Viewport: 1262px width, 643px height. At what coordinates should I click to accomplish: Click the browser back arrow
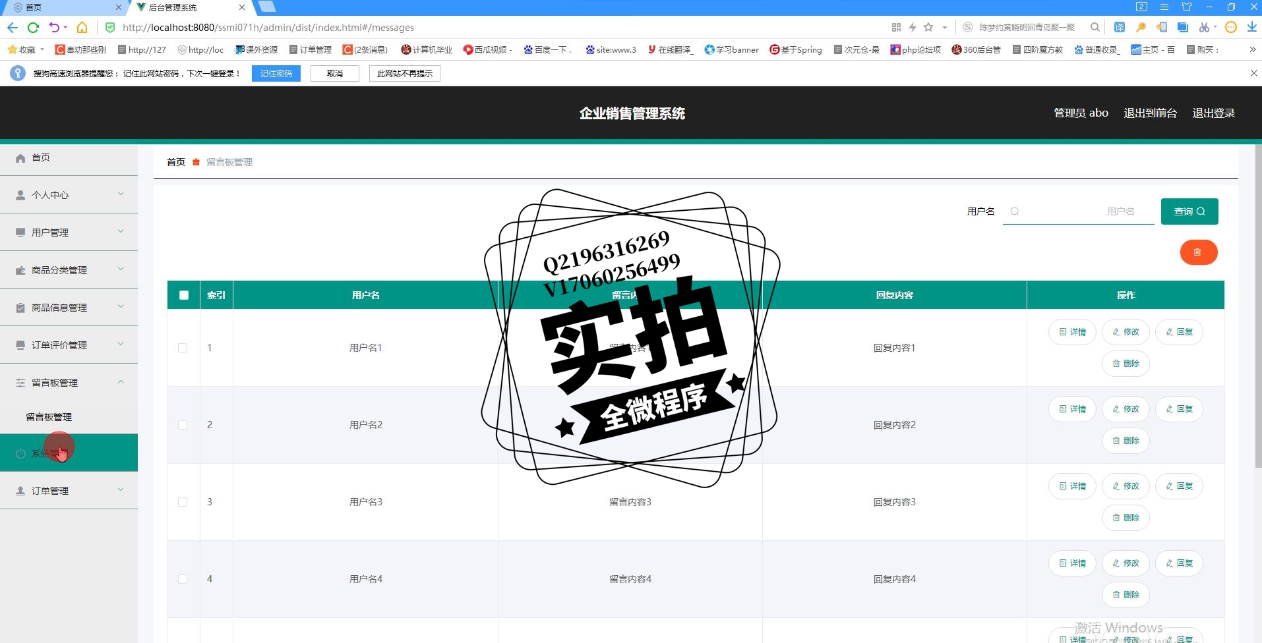click(x=13, y=28)
